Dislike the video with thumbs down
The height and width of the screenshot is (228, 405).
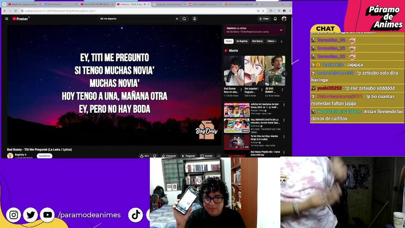coord(155,156)
